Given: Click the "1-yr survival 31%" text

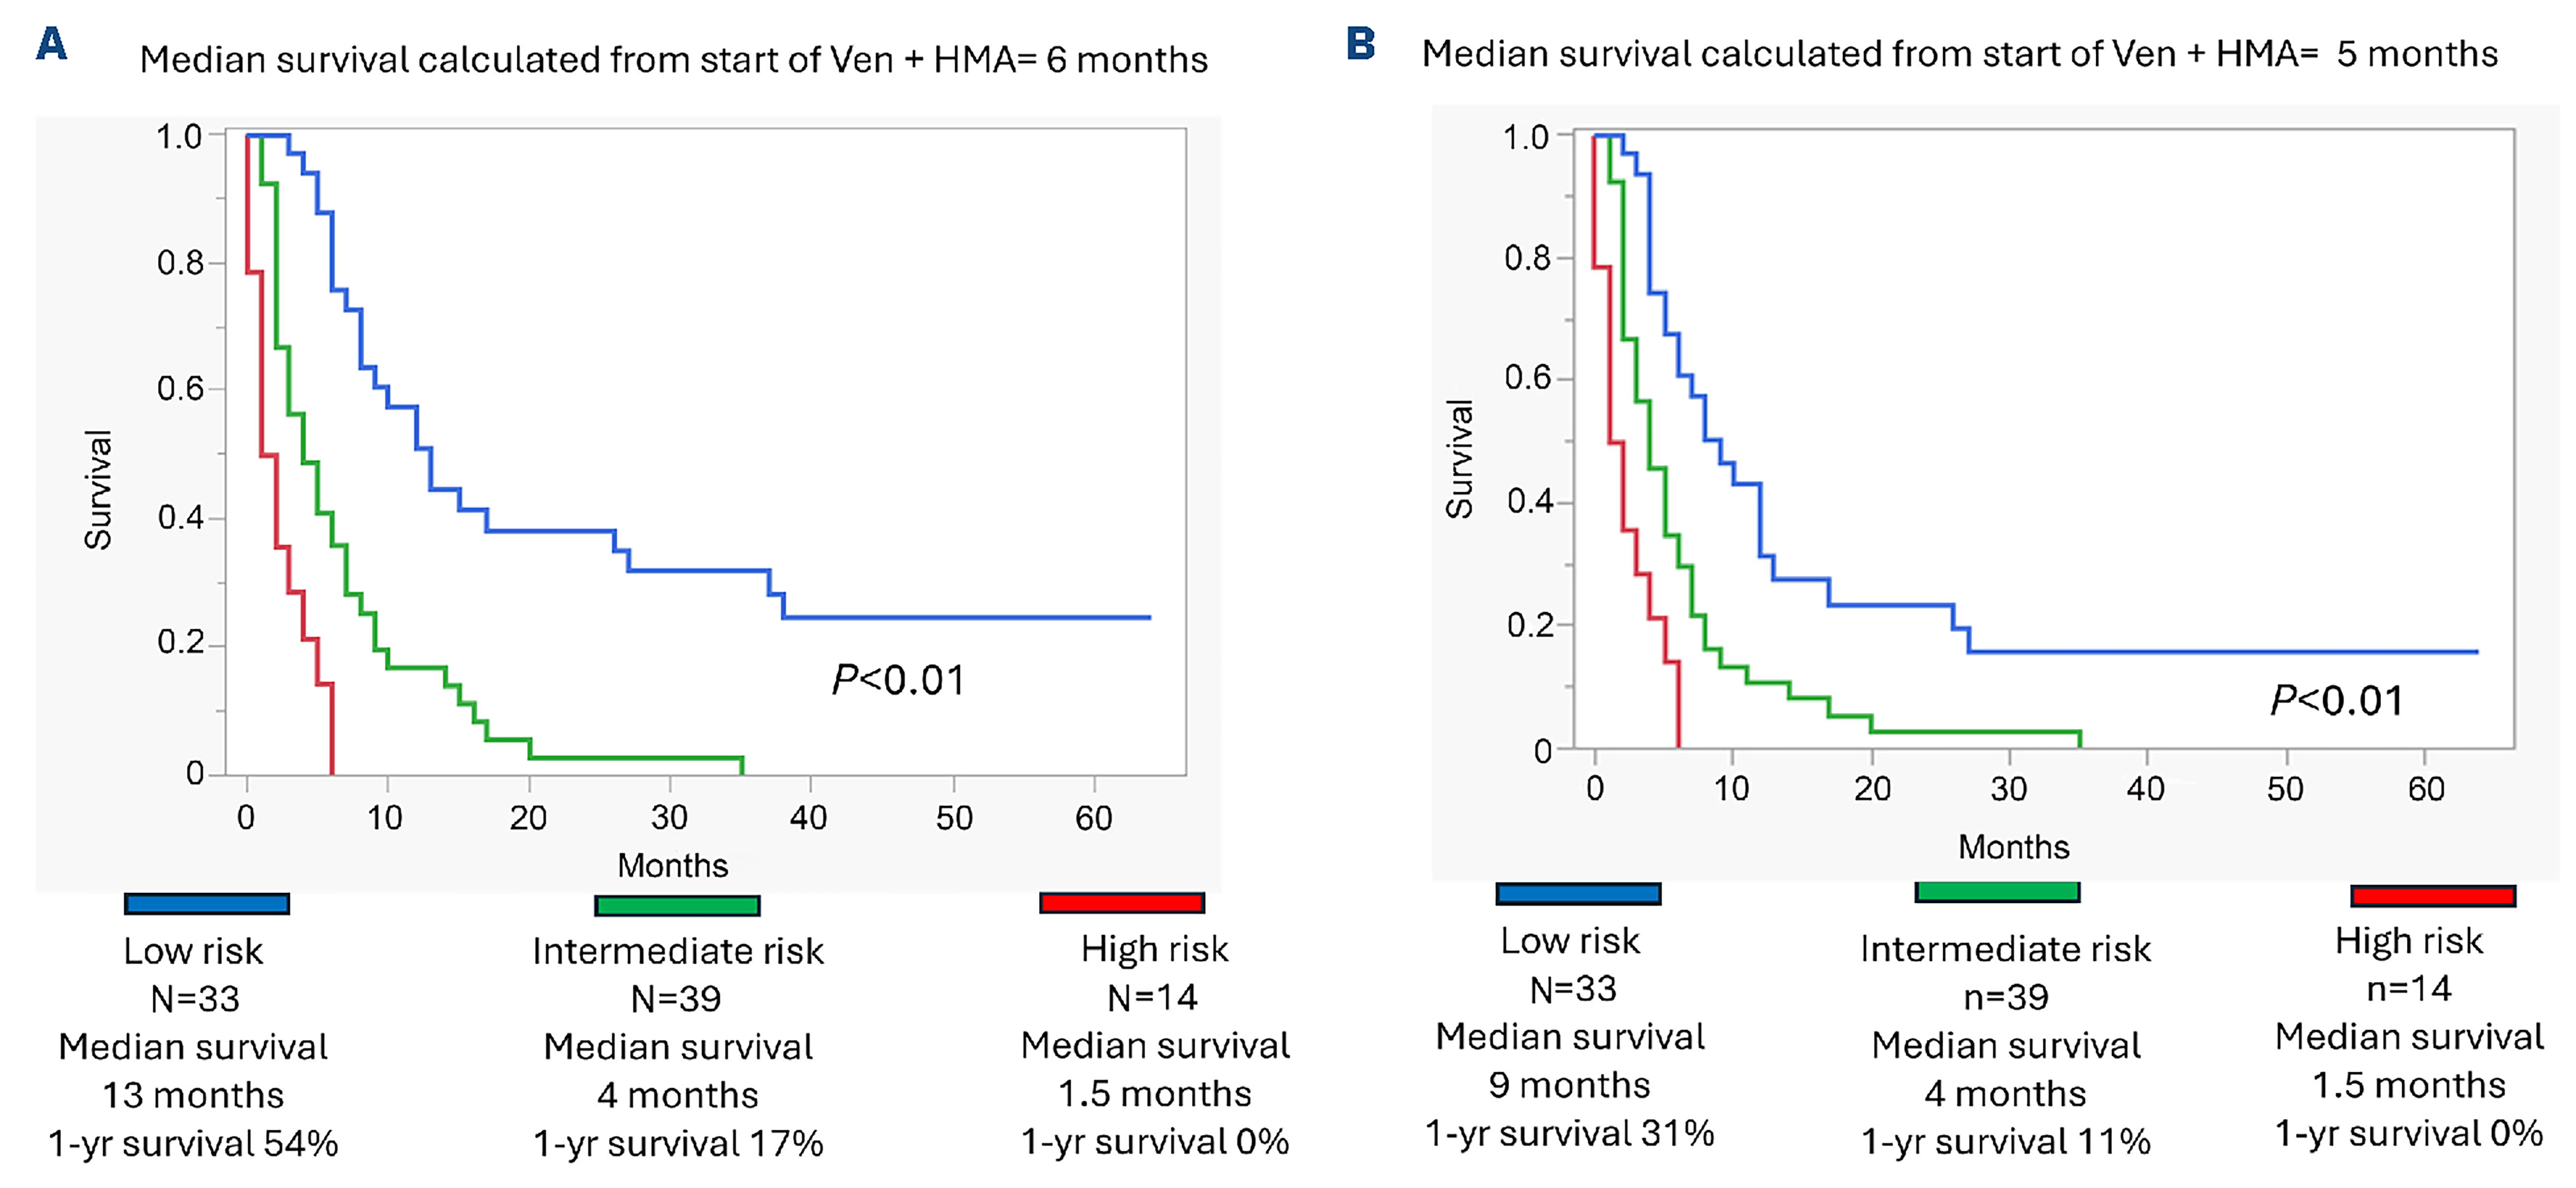Looking at the screenshot, I should [x=1569, y=1133].
